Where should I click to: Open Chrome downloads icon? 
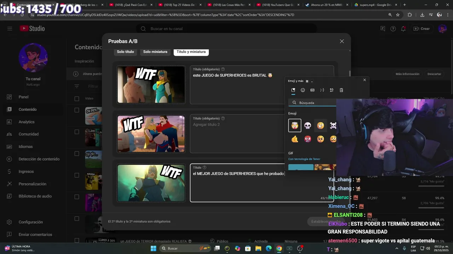click(x=422, y=15)
